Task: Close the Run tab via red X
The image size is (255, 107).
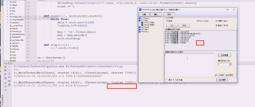Action: pyautogui.click(x=5, y=87)
